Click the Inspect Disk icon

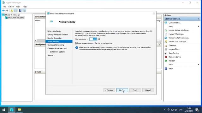(x=166, y=49)
